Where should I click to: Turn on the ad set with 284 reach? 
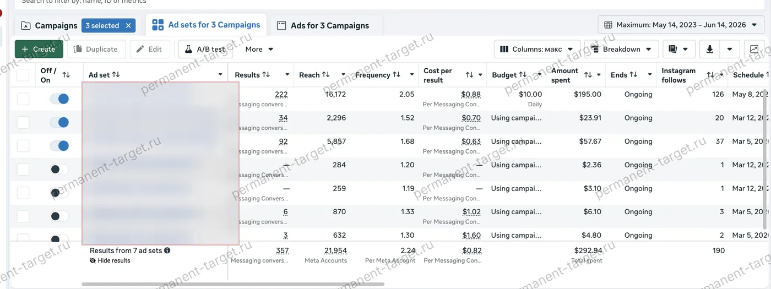[x=59, y=170]
